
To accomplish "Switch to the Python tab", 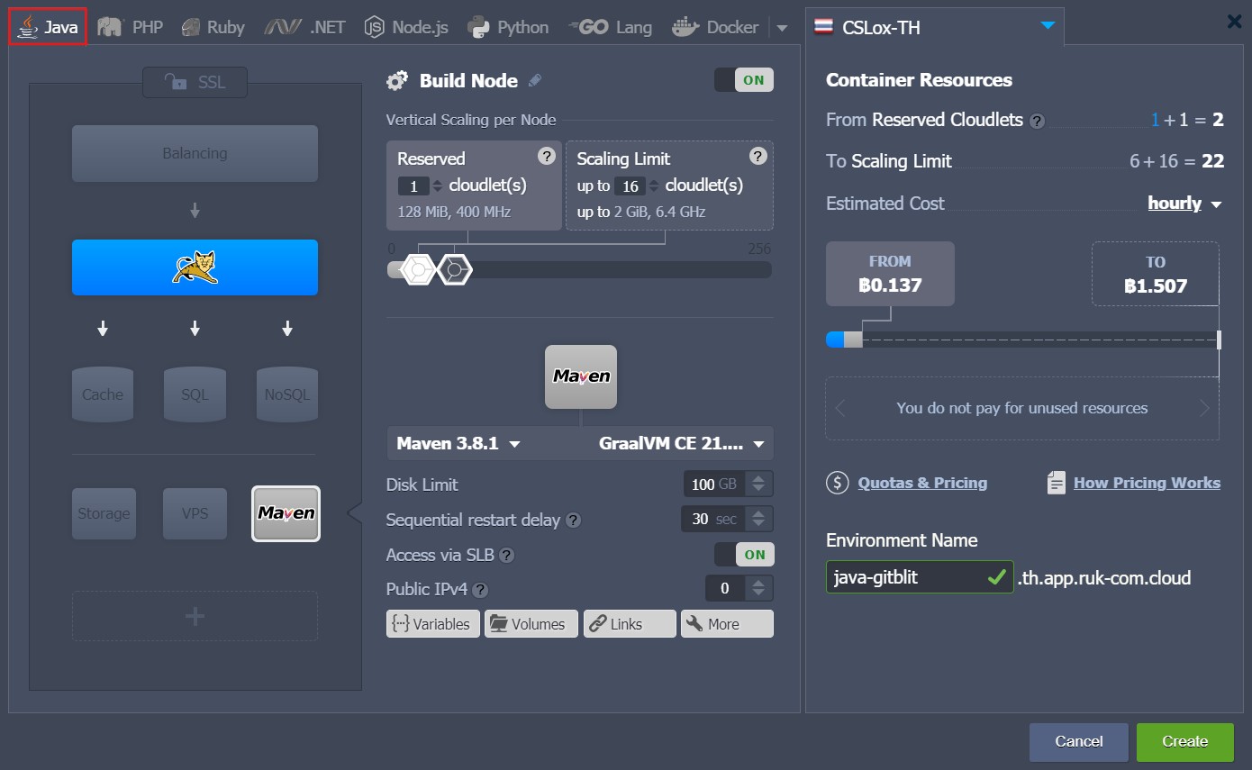I will pyautogui.click(x=508, y=27).
